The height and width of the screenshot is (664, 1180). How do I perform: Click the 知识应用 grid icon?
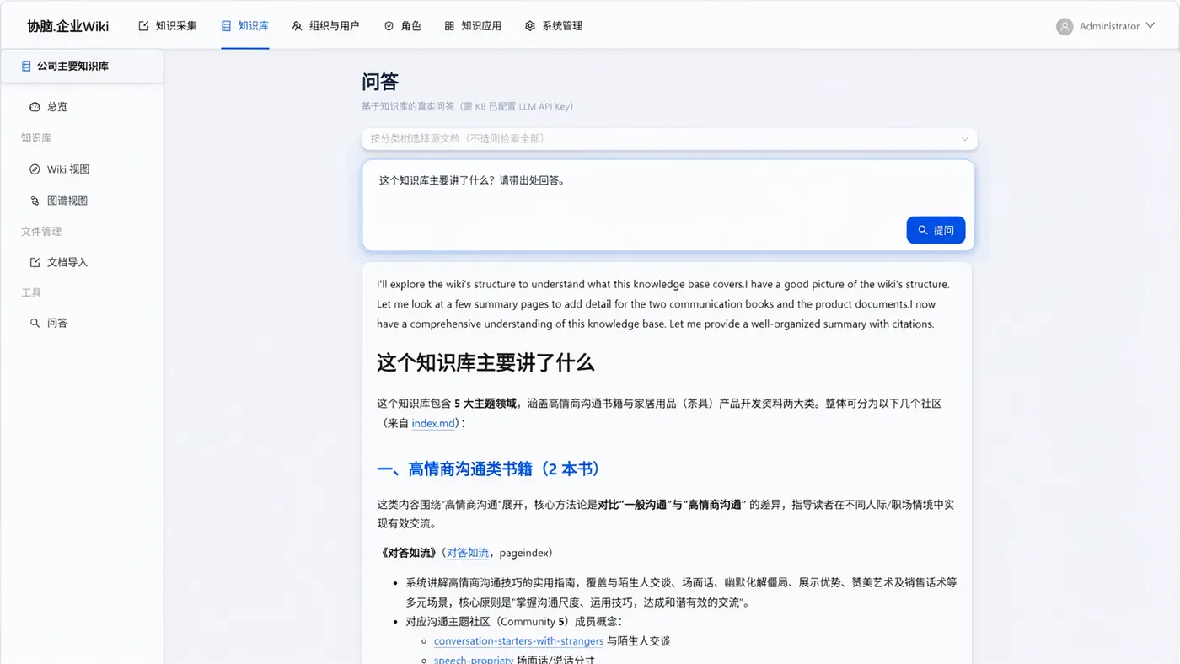(449, 26)
